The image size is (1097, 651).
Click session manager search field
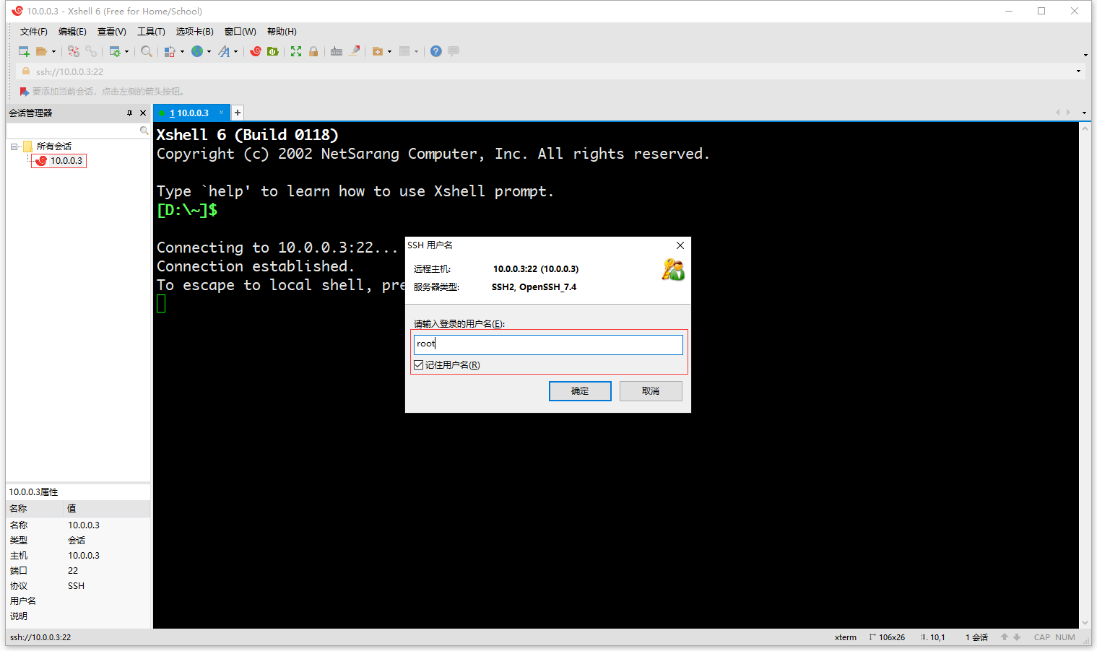tap(73, 131)
